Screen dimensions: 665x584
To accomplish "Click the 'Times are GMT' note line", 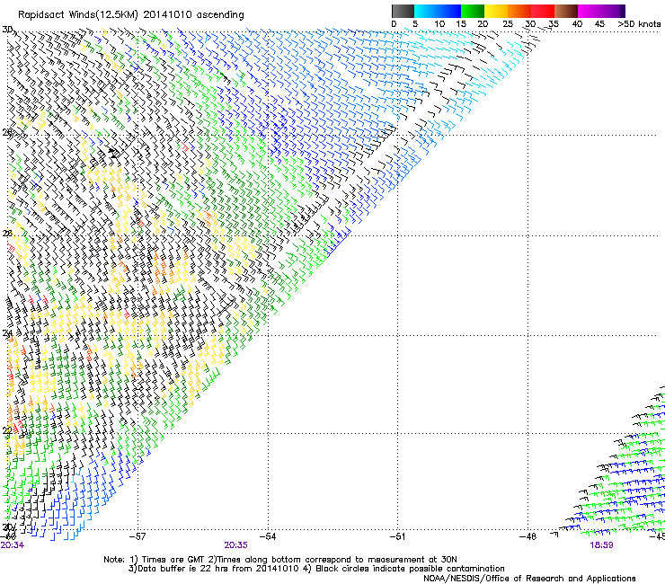I will coord(280,560).
